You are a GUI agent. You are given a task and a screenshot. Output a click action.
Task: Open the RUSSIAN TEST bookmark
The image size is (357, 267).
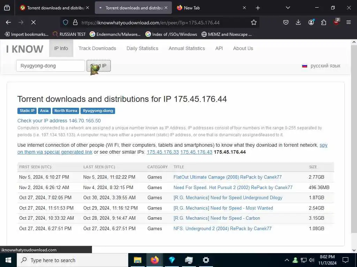[69, 34]
